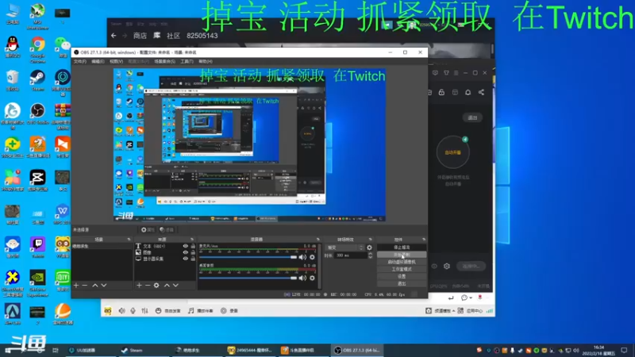Move scene down arrow
Image resolution: width=635 pixels, height=357 pixels.
click(x=104, y=286)
